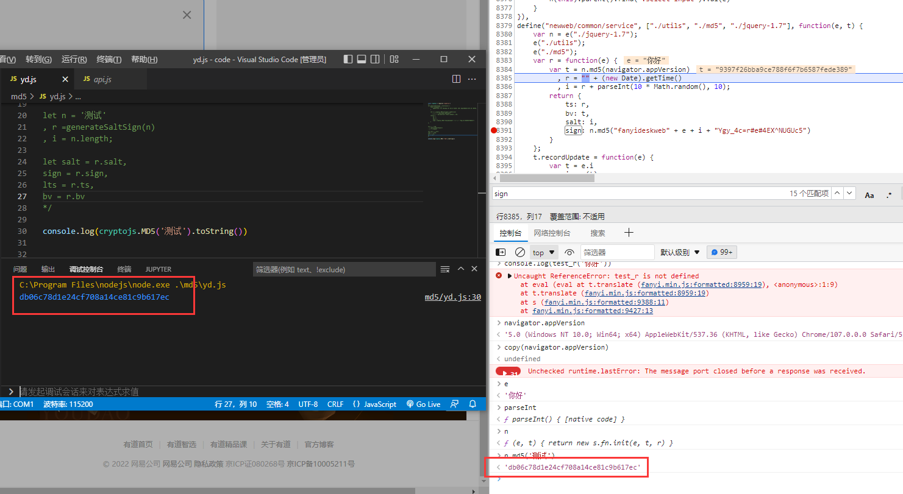Image resolution: width=903 pixels, height=494 pixels.
Task: Open the 调试控制台 panel tab
Action: click(x=86, y=269)
